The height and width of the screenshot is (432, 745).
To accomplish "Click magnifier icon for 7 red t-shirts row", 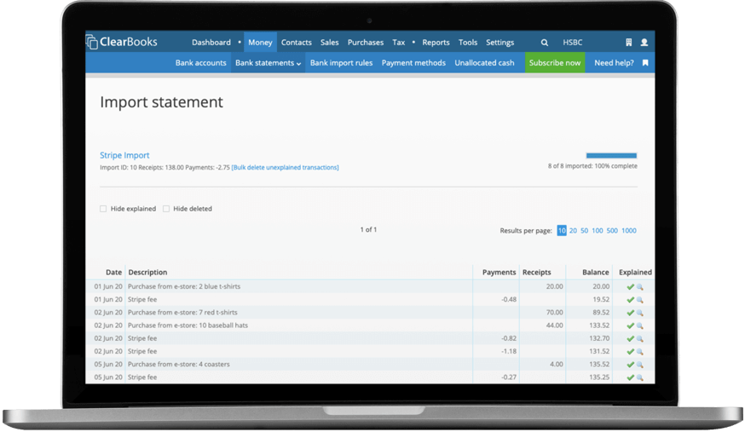I will (x=640, y=313).
